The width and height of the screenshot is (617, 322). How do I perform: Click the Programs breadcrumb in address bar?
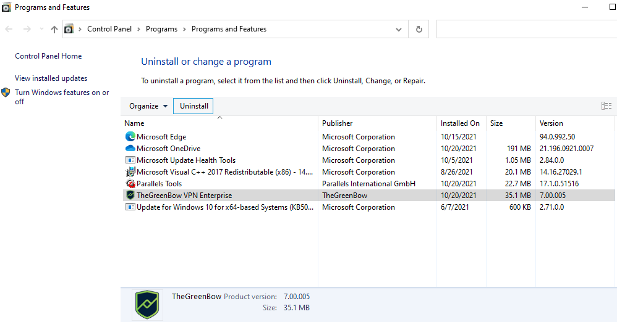(161, 29)
